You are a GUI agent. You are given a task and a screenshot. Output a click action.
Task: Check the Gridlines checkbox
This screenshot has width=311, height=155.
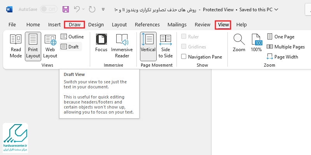[x=183, y=46]
